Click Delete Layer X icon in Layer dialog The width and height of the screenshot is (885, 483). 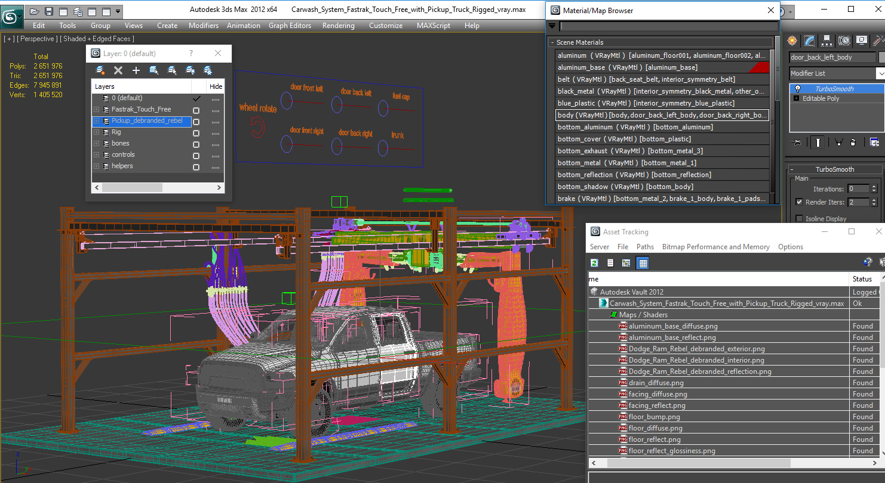[118, 70]
